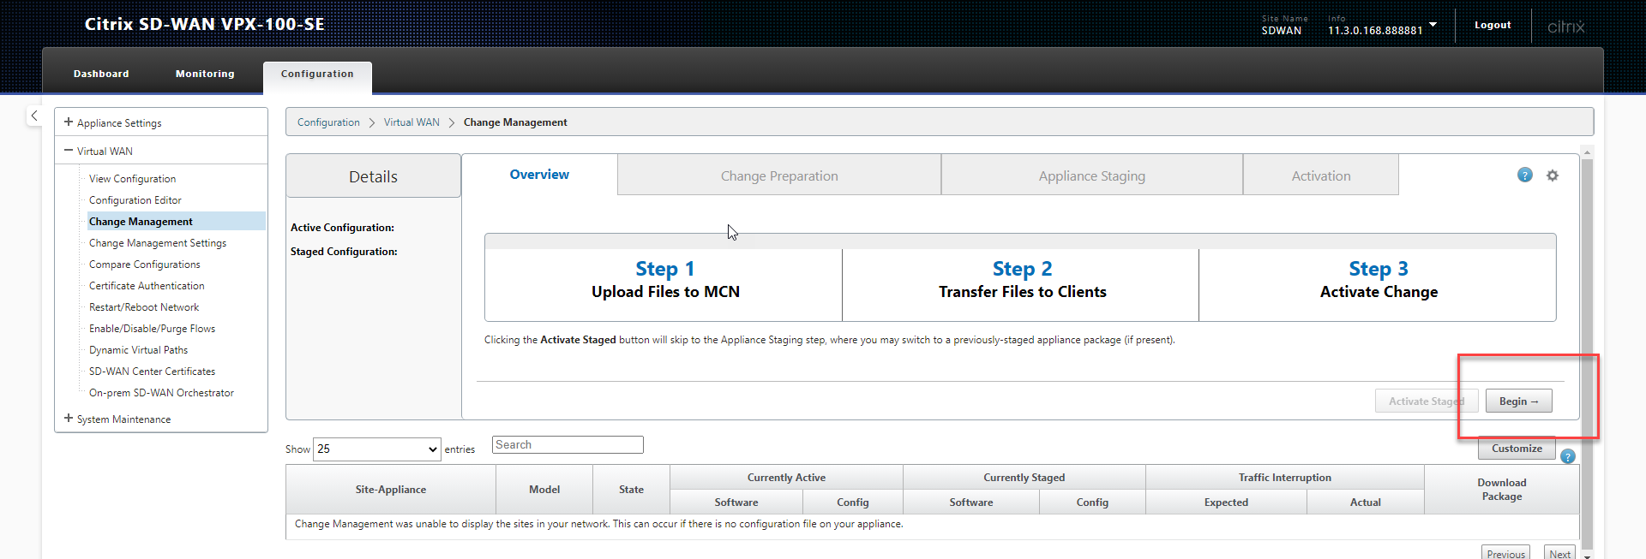Click the Virtual WAN breadcrumb link
Screen dimensions: 1646x559
pyautogui.click(x=411, y=122)
